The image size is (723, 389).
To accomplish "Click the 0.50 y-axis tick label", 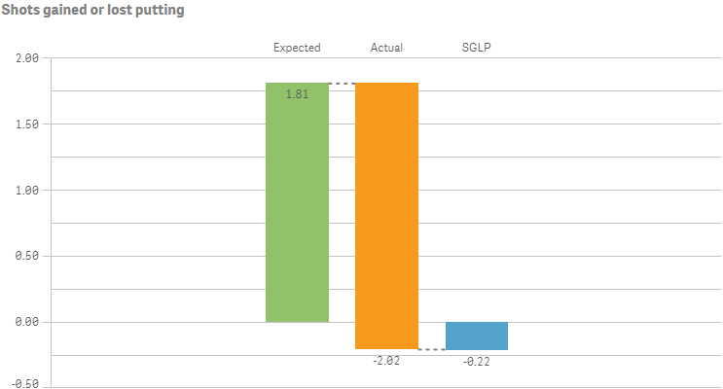I will pos(27,257).
